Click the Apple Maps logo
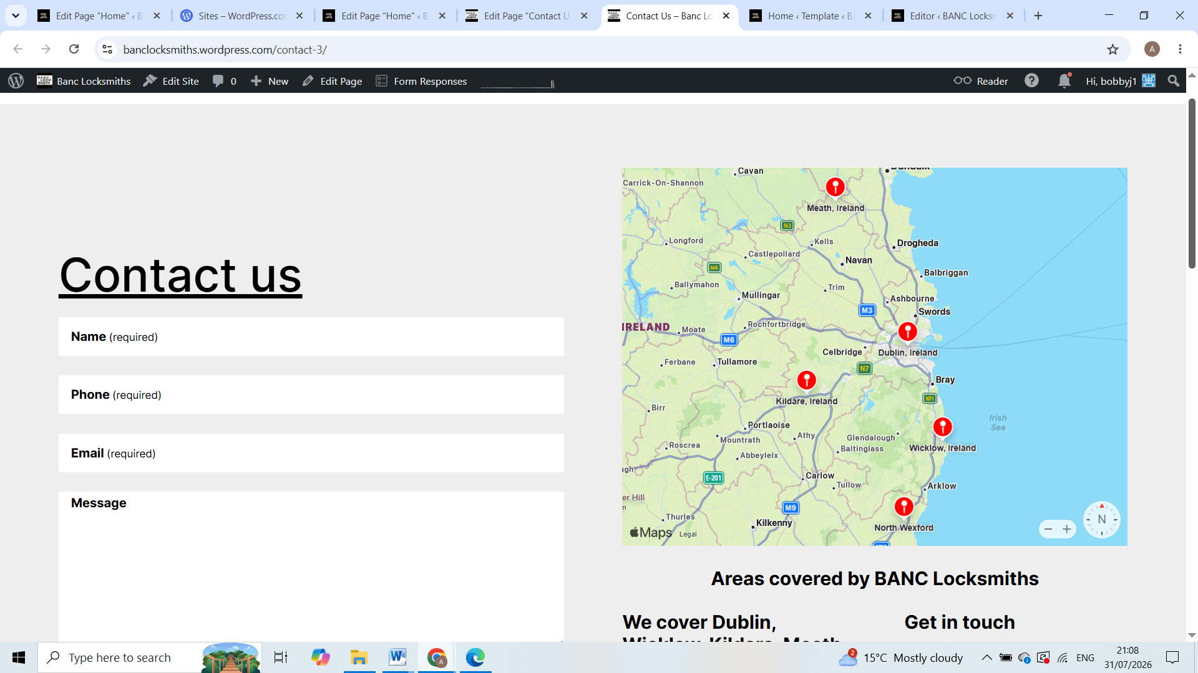This screenshot has height=673, width=1198. click(x=651, y=533)
